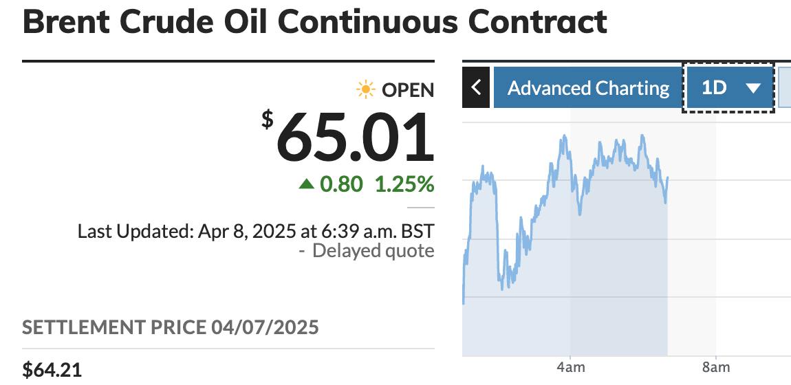791x385 pixels.
Task: Click the $64.21 settlement value
Action: pyautogui.click(x=52, y=370)
